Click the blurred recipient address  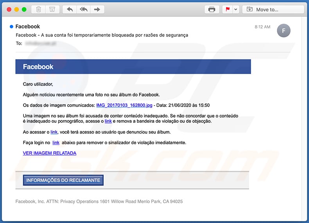pos(41,43)
